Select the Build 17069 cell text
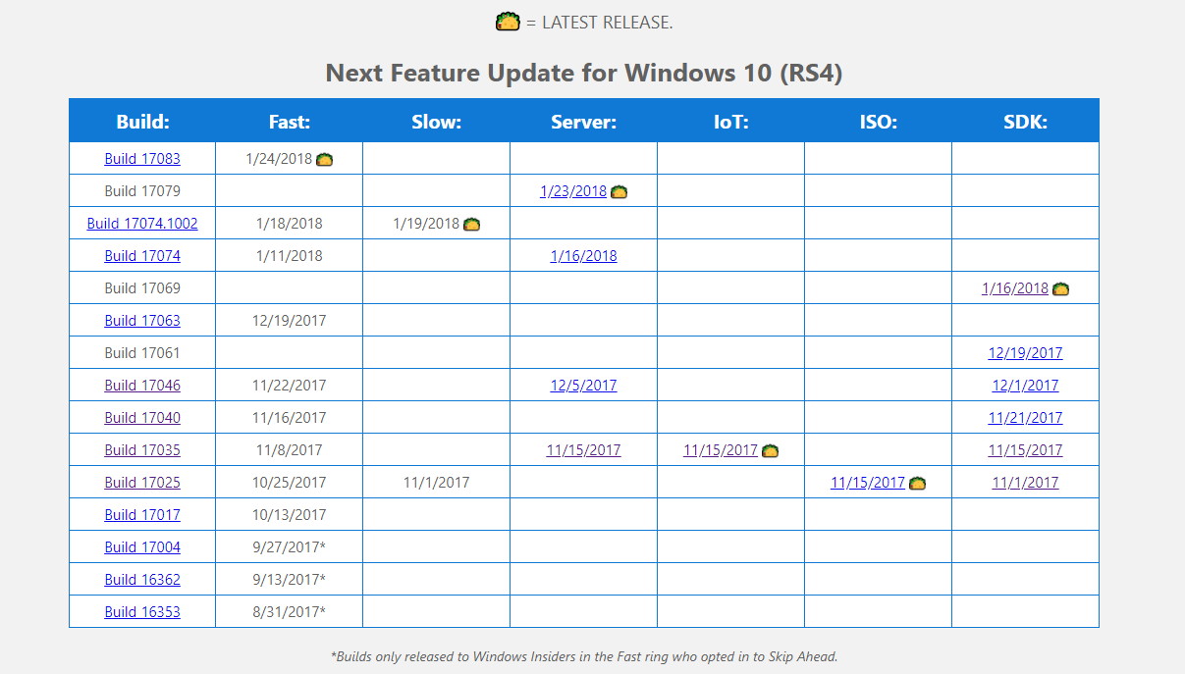The height and width of the screenshot is (674, 1185). [142, 288]
